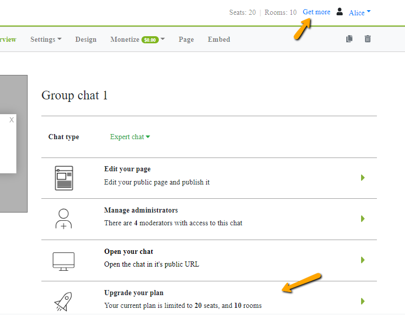Close the popup with the X
This screenshot has width=405, height=315.
click(12, 120)
